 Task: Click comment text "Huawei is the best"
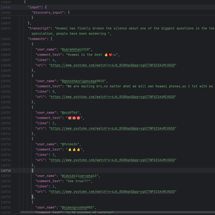pyautogui.click(x=85, y=55)
